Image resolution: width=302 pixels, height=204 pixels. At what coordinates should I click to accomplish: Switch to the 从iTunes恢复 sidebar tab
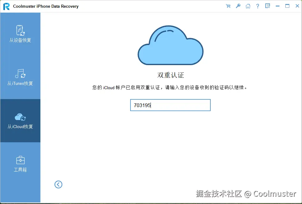click(20, 77)
